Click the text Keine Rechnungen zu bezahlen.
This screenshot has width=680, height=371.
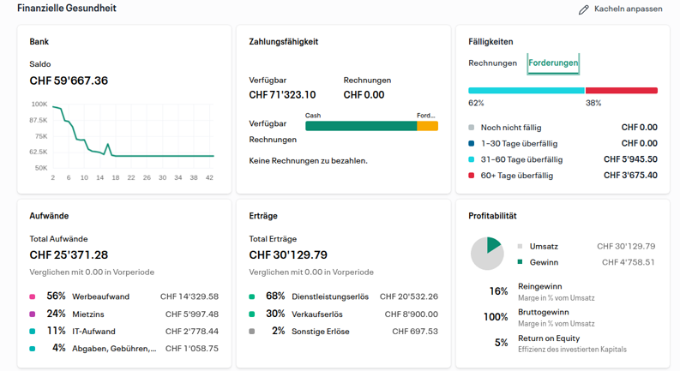308,161
